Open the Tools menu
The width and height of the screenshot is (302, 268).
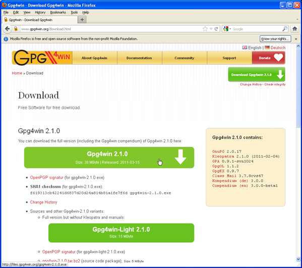[74, 12]
